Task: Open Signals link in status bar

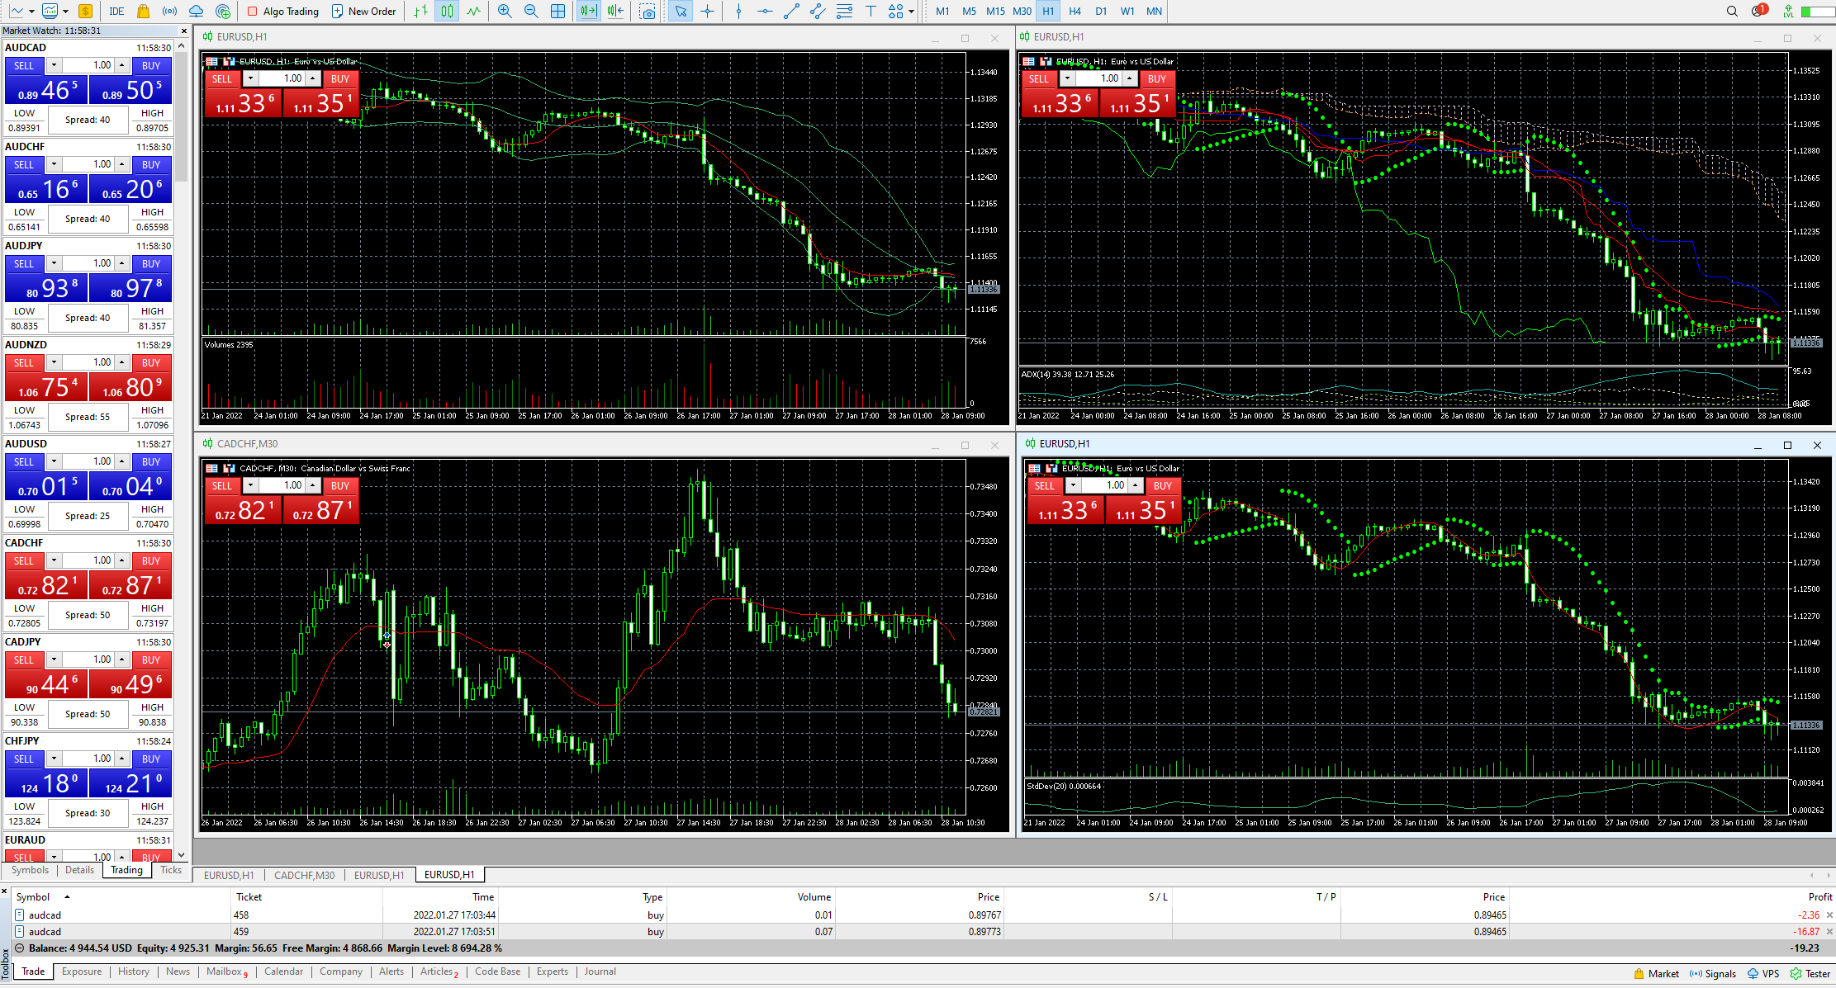Action: click(1713, 974)
